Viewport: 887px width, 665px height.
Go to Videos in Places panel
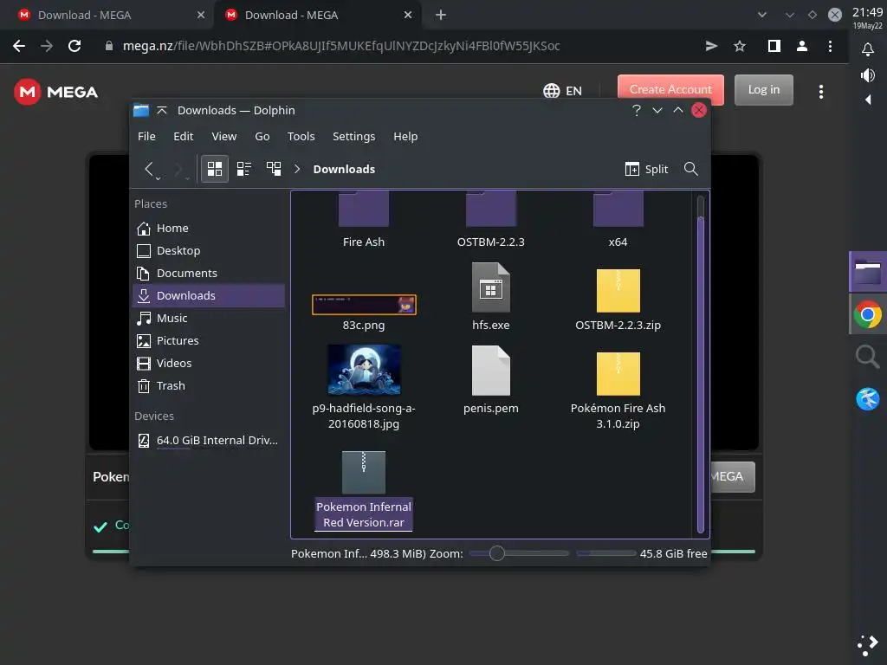coord(209,363)
